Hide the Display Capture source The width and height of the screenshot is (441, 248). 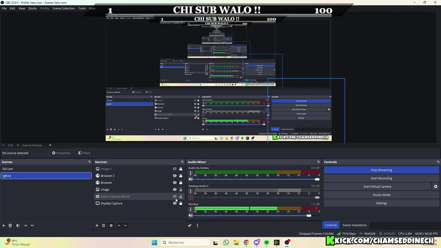[x=175, y=203]
